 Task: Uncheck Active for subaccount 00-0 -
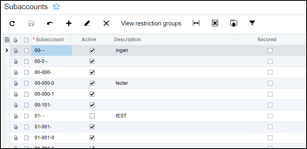pos(92,61)
